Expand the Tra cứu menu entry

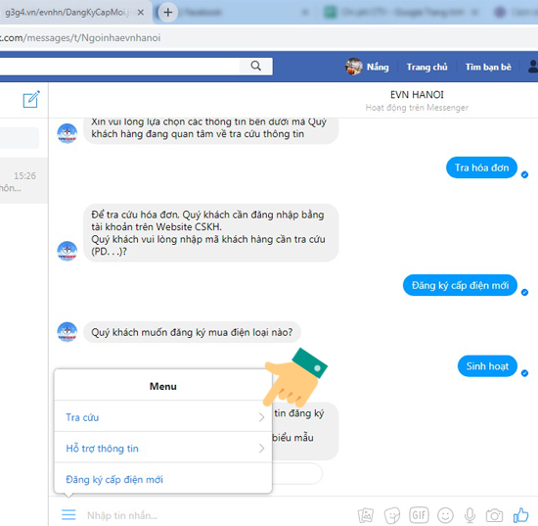[163, 417]
